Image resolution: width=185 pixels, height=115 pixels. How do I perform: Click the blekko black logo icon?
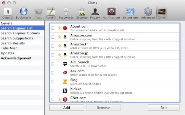[x=65, y=90]
